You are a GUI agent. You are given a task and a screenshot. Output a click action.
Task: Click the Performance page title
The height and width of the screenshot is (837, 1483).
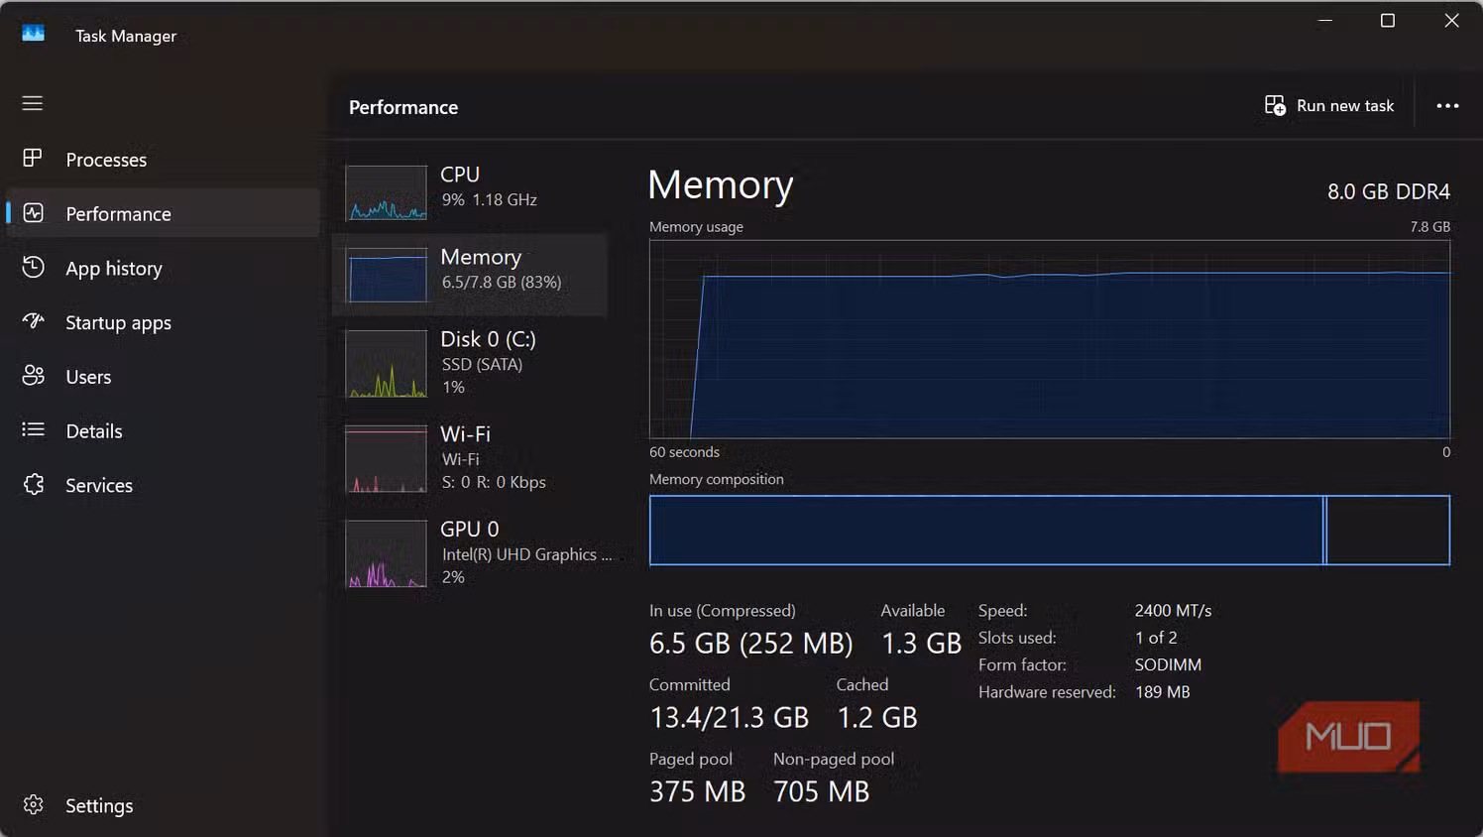pos(403,107)
